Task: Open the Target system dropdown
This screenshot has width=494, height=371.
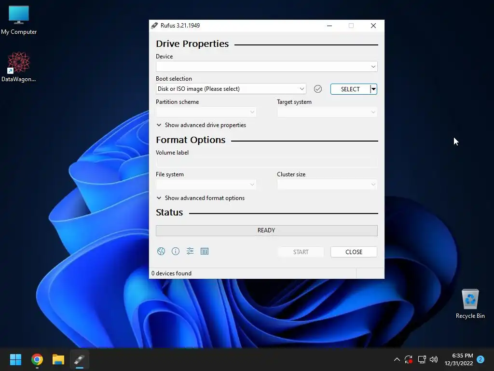Action: coord(327,112)
